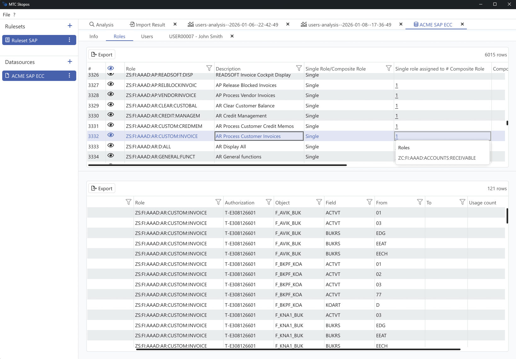
Task: Open filter dropdown for From column
Action: [420, 202]
